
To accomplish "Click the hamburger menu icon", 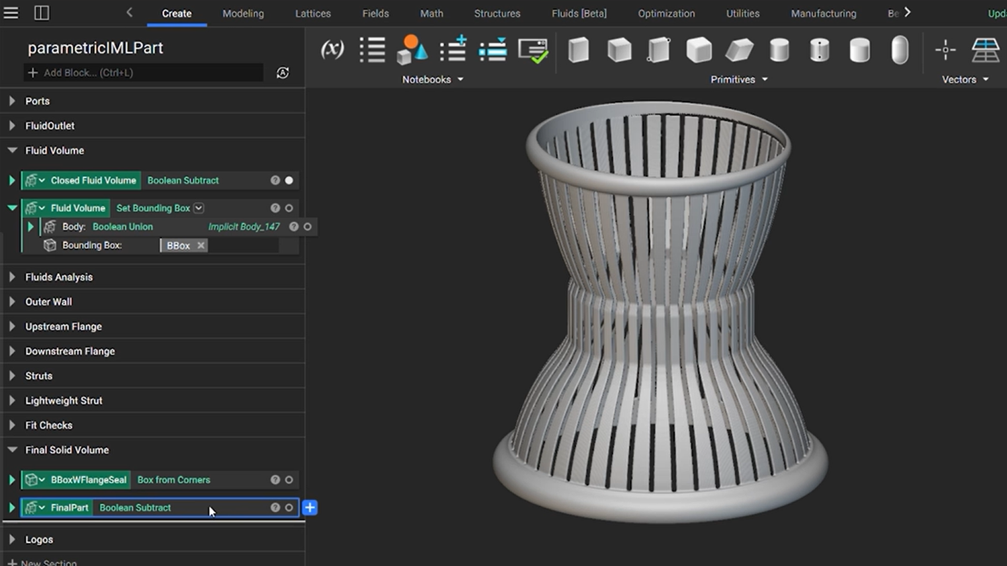I will point(10,13).
